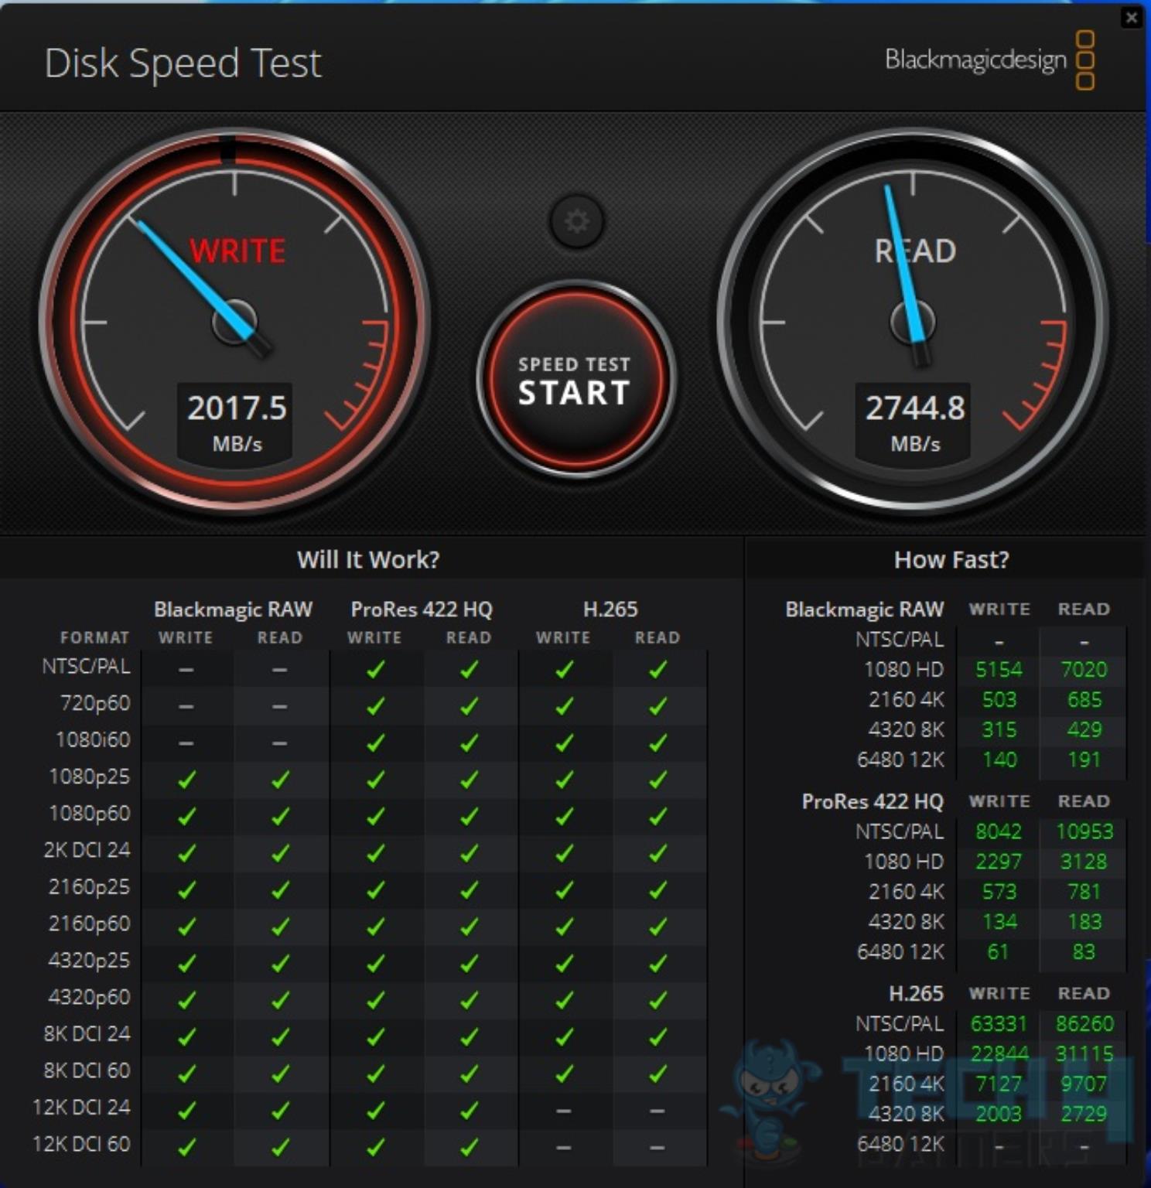This screenshot has height=1188, width=1151.
Task: Click the WRITE gauge label
Action: 237,251
